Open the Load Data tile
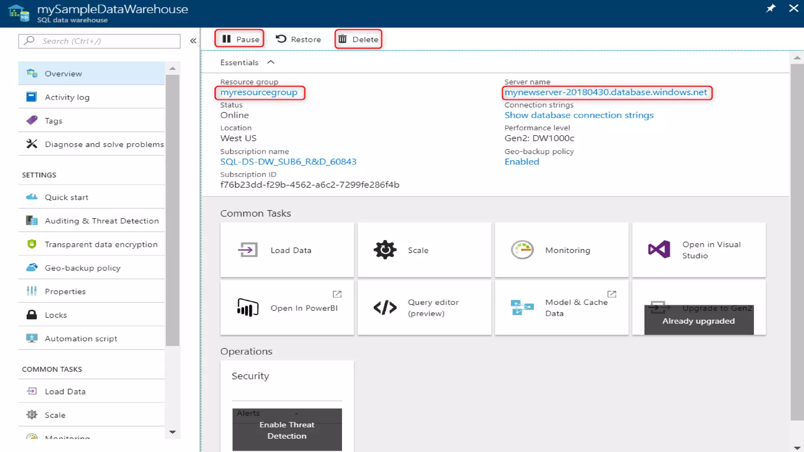The width and height of the screenshot is (804, 452). pyautogui.click(x=287, y=250)
